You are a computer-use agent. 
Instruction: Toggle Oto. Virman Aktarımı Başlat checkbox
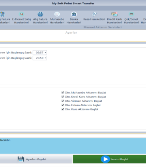pos(63,101)
